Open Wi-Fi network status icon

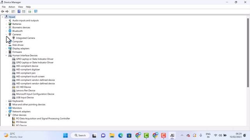tap(216, 135)
